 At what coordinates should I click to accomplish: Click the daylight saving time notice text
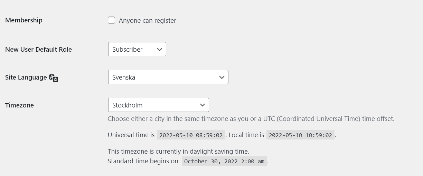coord(178,151)
